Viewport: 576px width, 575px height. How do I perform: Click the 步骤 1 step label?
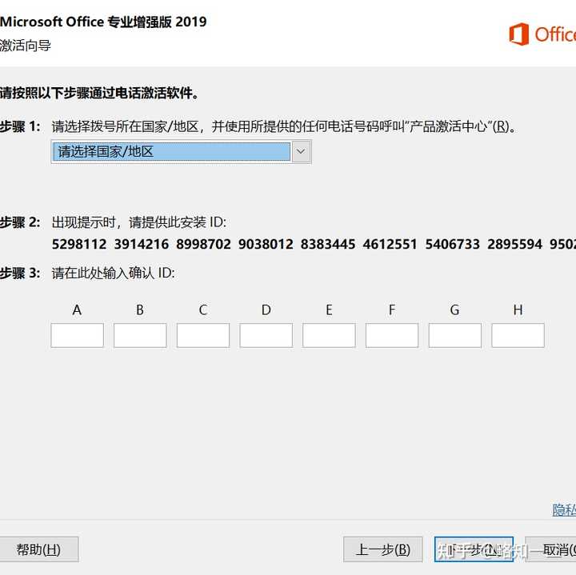point(20,126)
